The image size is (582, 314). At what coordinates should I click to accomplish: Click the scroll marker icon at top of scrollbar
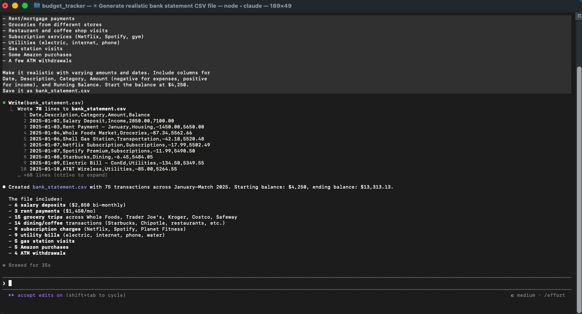click(x=579, y=15)
